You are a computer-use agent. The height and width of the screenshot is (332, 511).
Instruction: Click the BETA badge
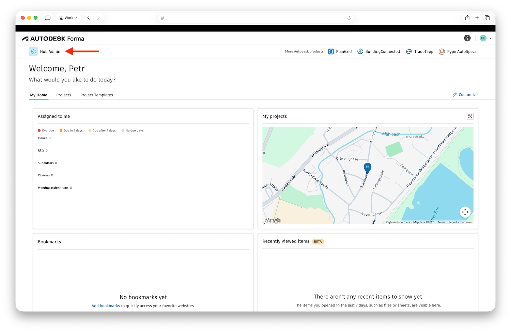click(x=318, y=242)
